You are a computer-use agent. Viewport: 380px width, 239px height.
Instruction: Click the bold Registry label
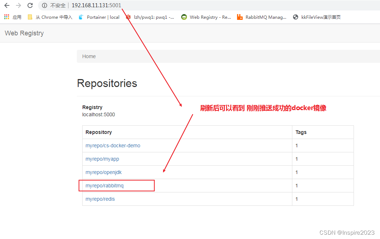click(x=92, y=107)
